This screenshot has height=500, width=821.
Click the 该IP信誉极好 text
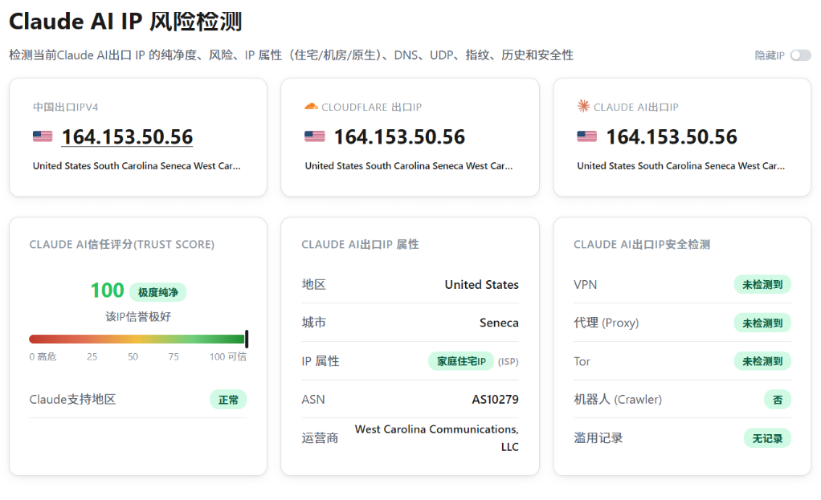click(138, 317)
